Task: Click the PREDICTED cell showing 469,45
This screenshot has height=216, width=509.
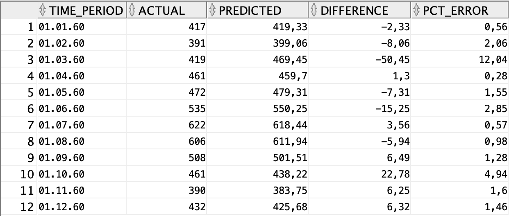Action: click(x=290, y=60)
